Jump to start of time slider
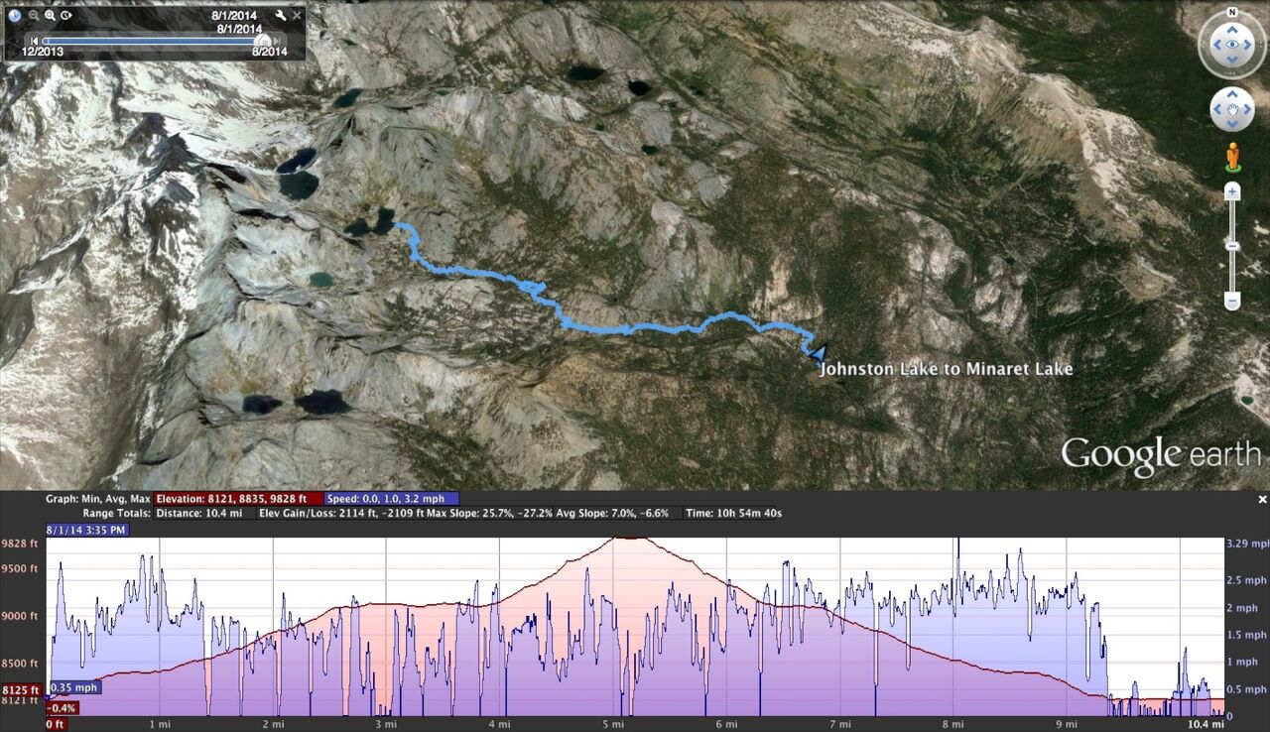 pyautogui.click(x=35, y=41)
